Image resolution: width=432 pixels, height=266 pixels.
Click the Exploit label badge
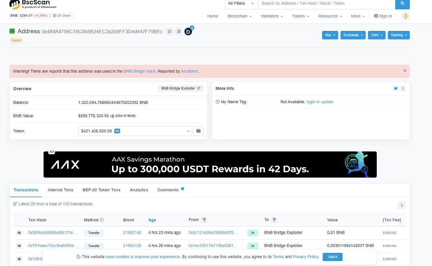pos(16,41)
